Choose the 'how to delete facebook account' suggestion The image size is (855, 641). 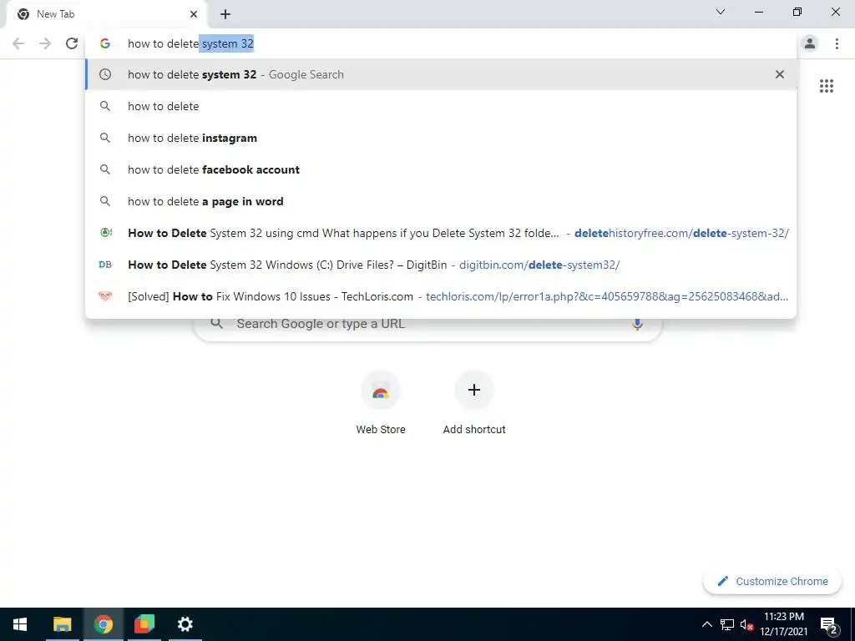click(x=441, y=169)
